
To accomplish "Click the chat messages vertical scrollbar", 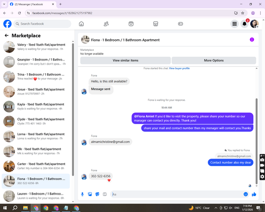I will pyautogui.click(x=257, y=142).
